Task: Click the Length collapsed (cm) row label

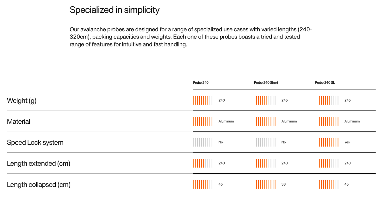Action: coord(39,185)
